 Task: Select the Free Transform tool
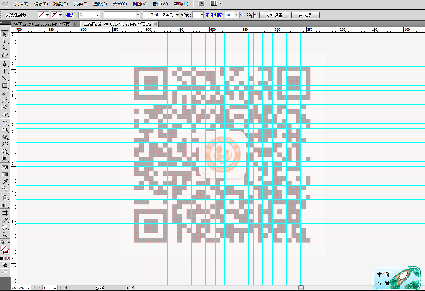point(5,144)
